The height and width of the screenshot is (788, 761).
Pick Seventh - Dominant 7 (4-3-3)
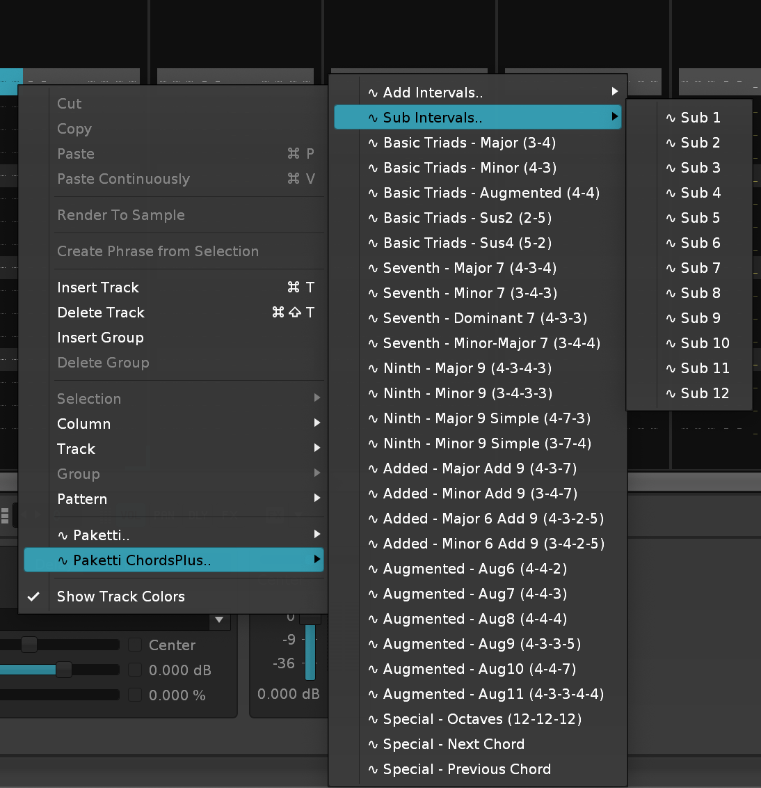tap(485, 318)
